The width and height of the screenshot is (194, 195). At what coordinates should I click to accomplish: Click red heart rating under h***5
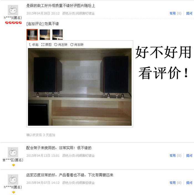[x=13, y=23]
